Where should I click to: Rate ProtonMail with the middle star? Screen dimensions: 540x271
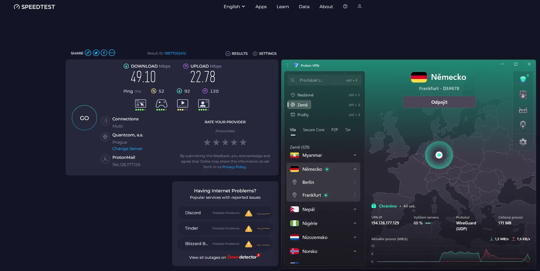[x=225, y=142]
